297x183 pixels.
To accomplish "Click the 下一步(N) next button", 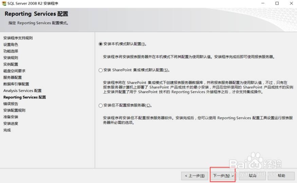I will tap(223, 176).
